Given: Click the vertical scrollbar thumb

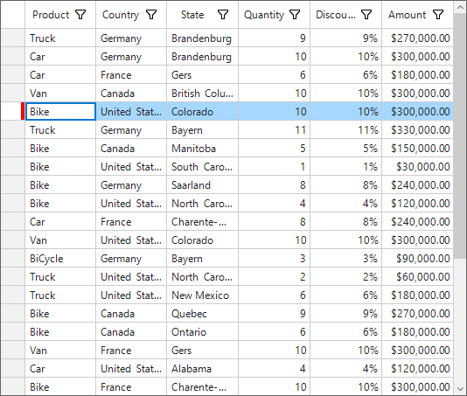Looking at the screenshot, I should click(460, 136).
